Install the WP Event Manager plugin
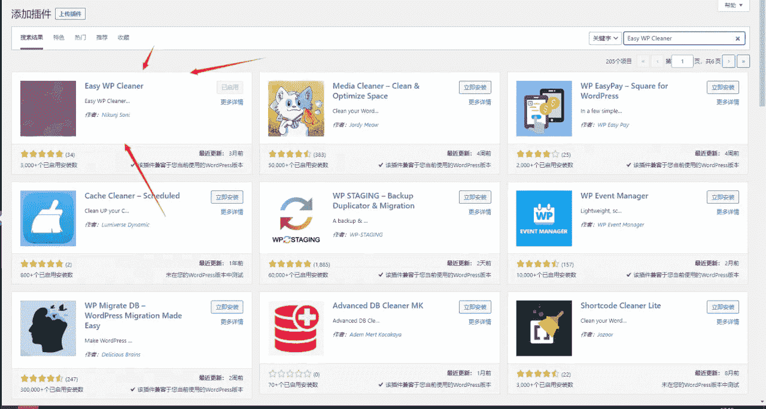Viewport: 766px width, 409px height. point(723,197)
